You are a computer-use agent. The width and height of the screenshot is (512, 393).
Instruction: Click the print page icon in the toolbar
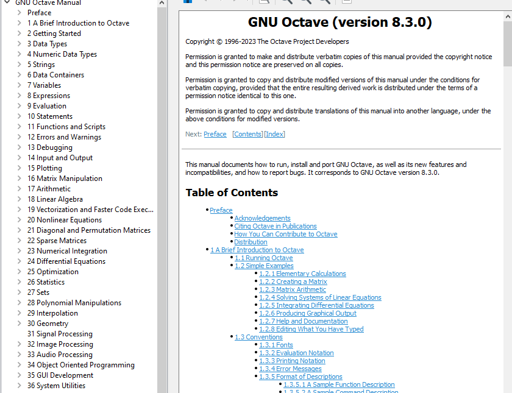264,2
